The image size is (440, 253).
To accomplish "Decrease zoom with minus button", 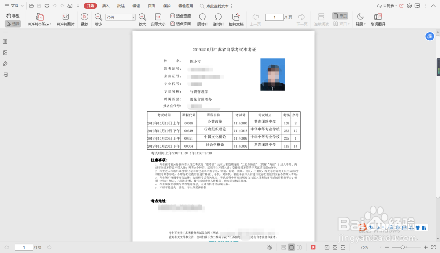I will tap(387, 247).
